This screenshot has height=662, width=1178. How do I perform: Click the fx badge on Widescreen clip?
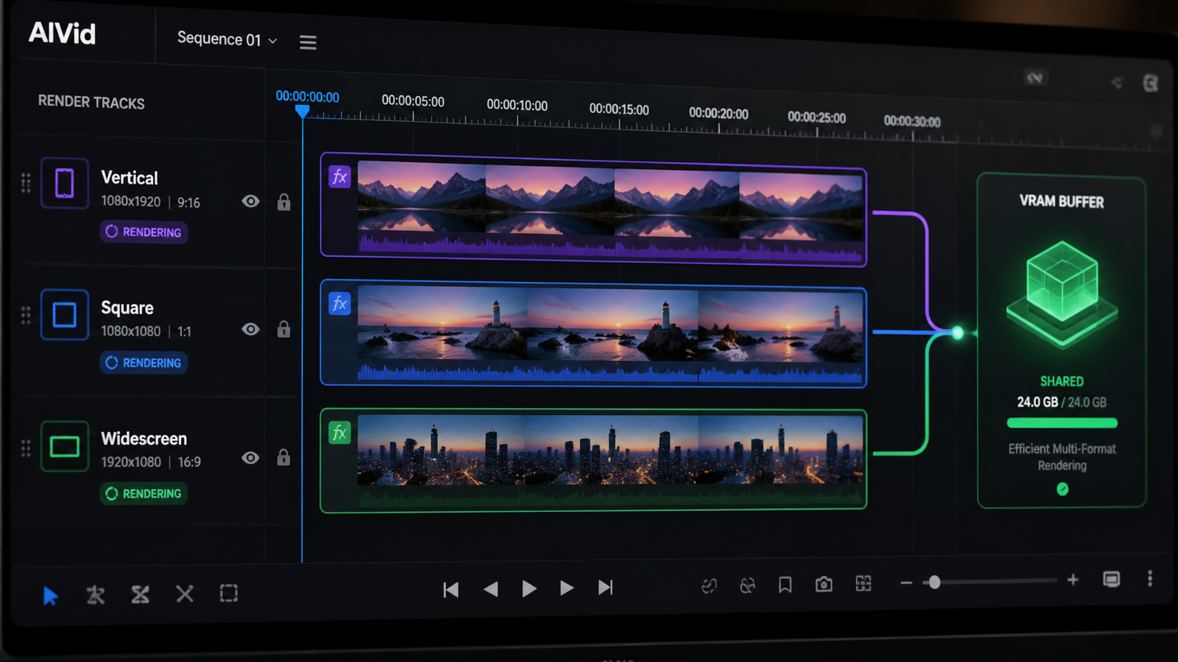[x=340, y=432]
